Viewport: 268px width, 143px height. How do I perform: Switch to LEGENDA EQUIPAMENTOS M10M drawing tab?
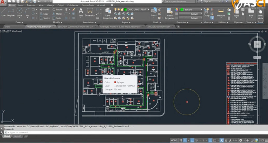[76, 27]
